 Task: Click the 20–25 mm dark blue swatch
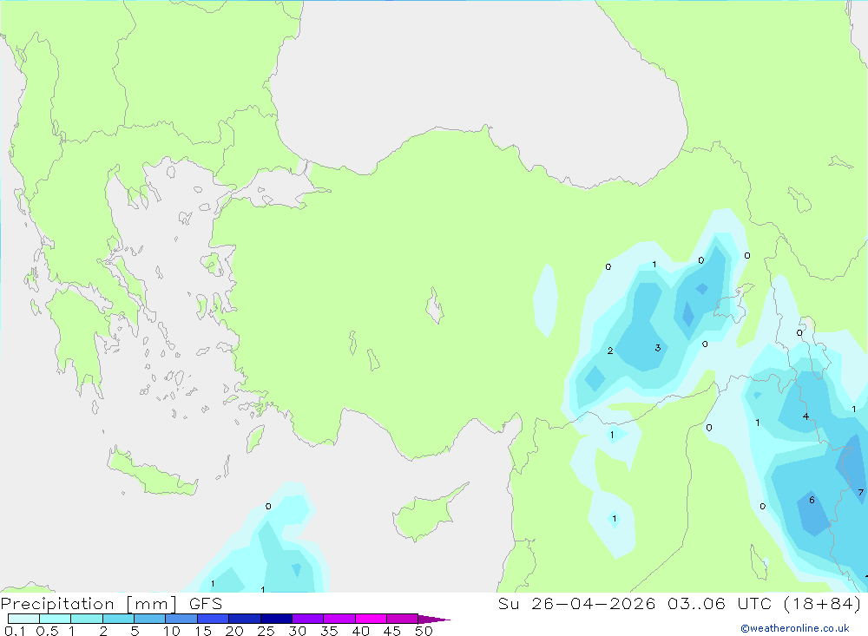[245, 619]
